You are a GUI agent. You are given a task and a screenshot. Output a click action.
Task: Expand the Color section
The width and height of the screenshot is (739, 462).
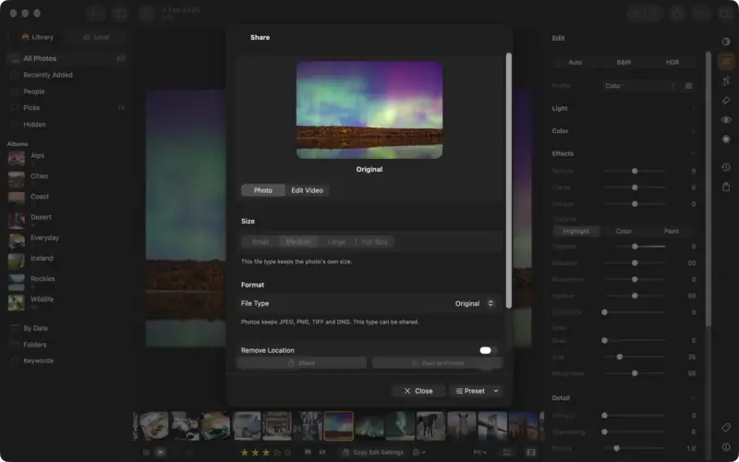click(624, 131)
